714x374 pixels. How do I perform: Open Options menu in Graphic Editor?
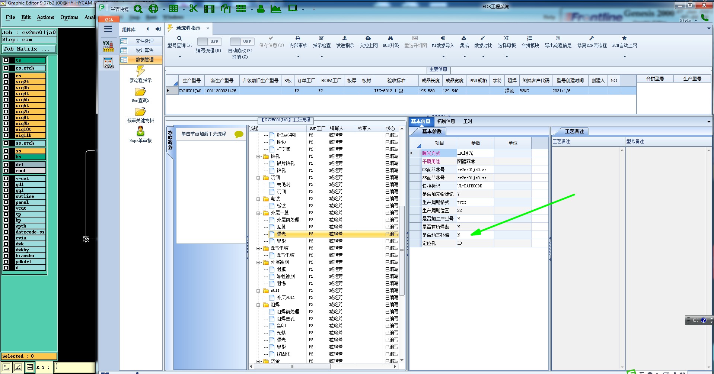point(69,17)
